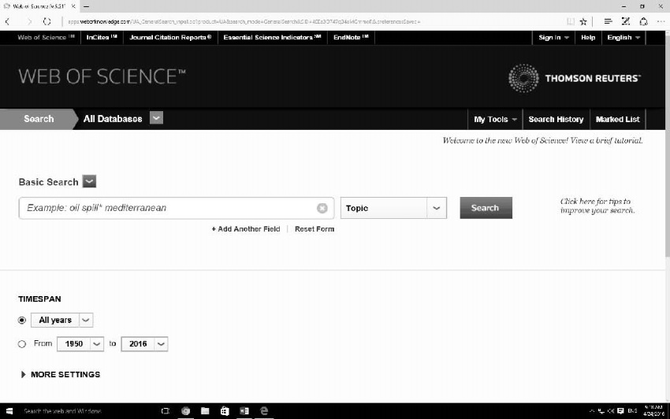Expand MORE SETTINGS section
This screenshot has height=419, width=670.
[x=61, y=374]
